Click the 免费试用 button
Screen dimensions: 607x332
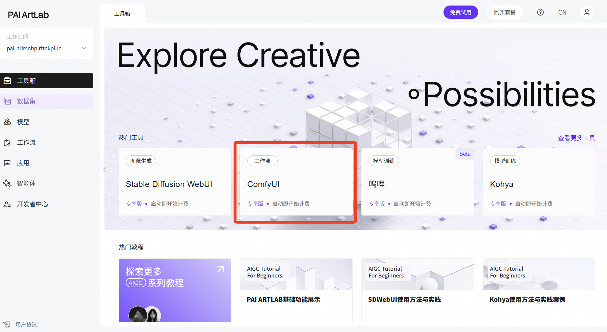coord(461,12)
